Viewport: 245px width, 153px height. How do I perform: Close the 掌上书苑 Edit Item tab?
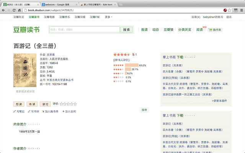(x=115, y=5)
